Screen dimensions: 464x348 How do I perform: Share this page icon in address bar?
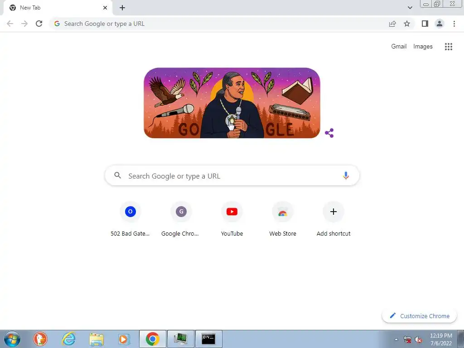pyautogui.click(x=392, y=24)
